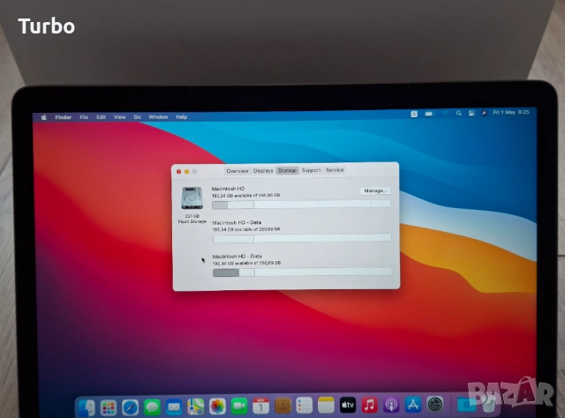Open Control Center in menu bar

(471, 113)
